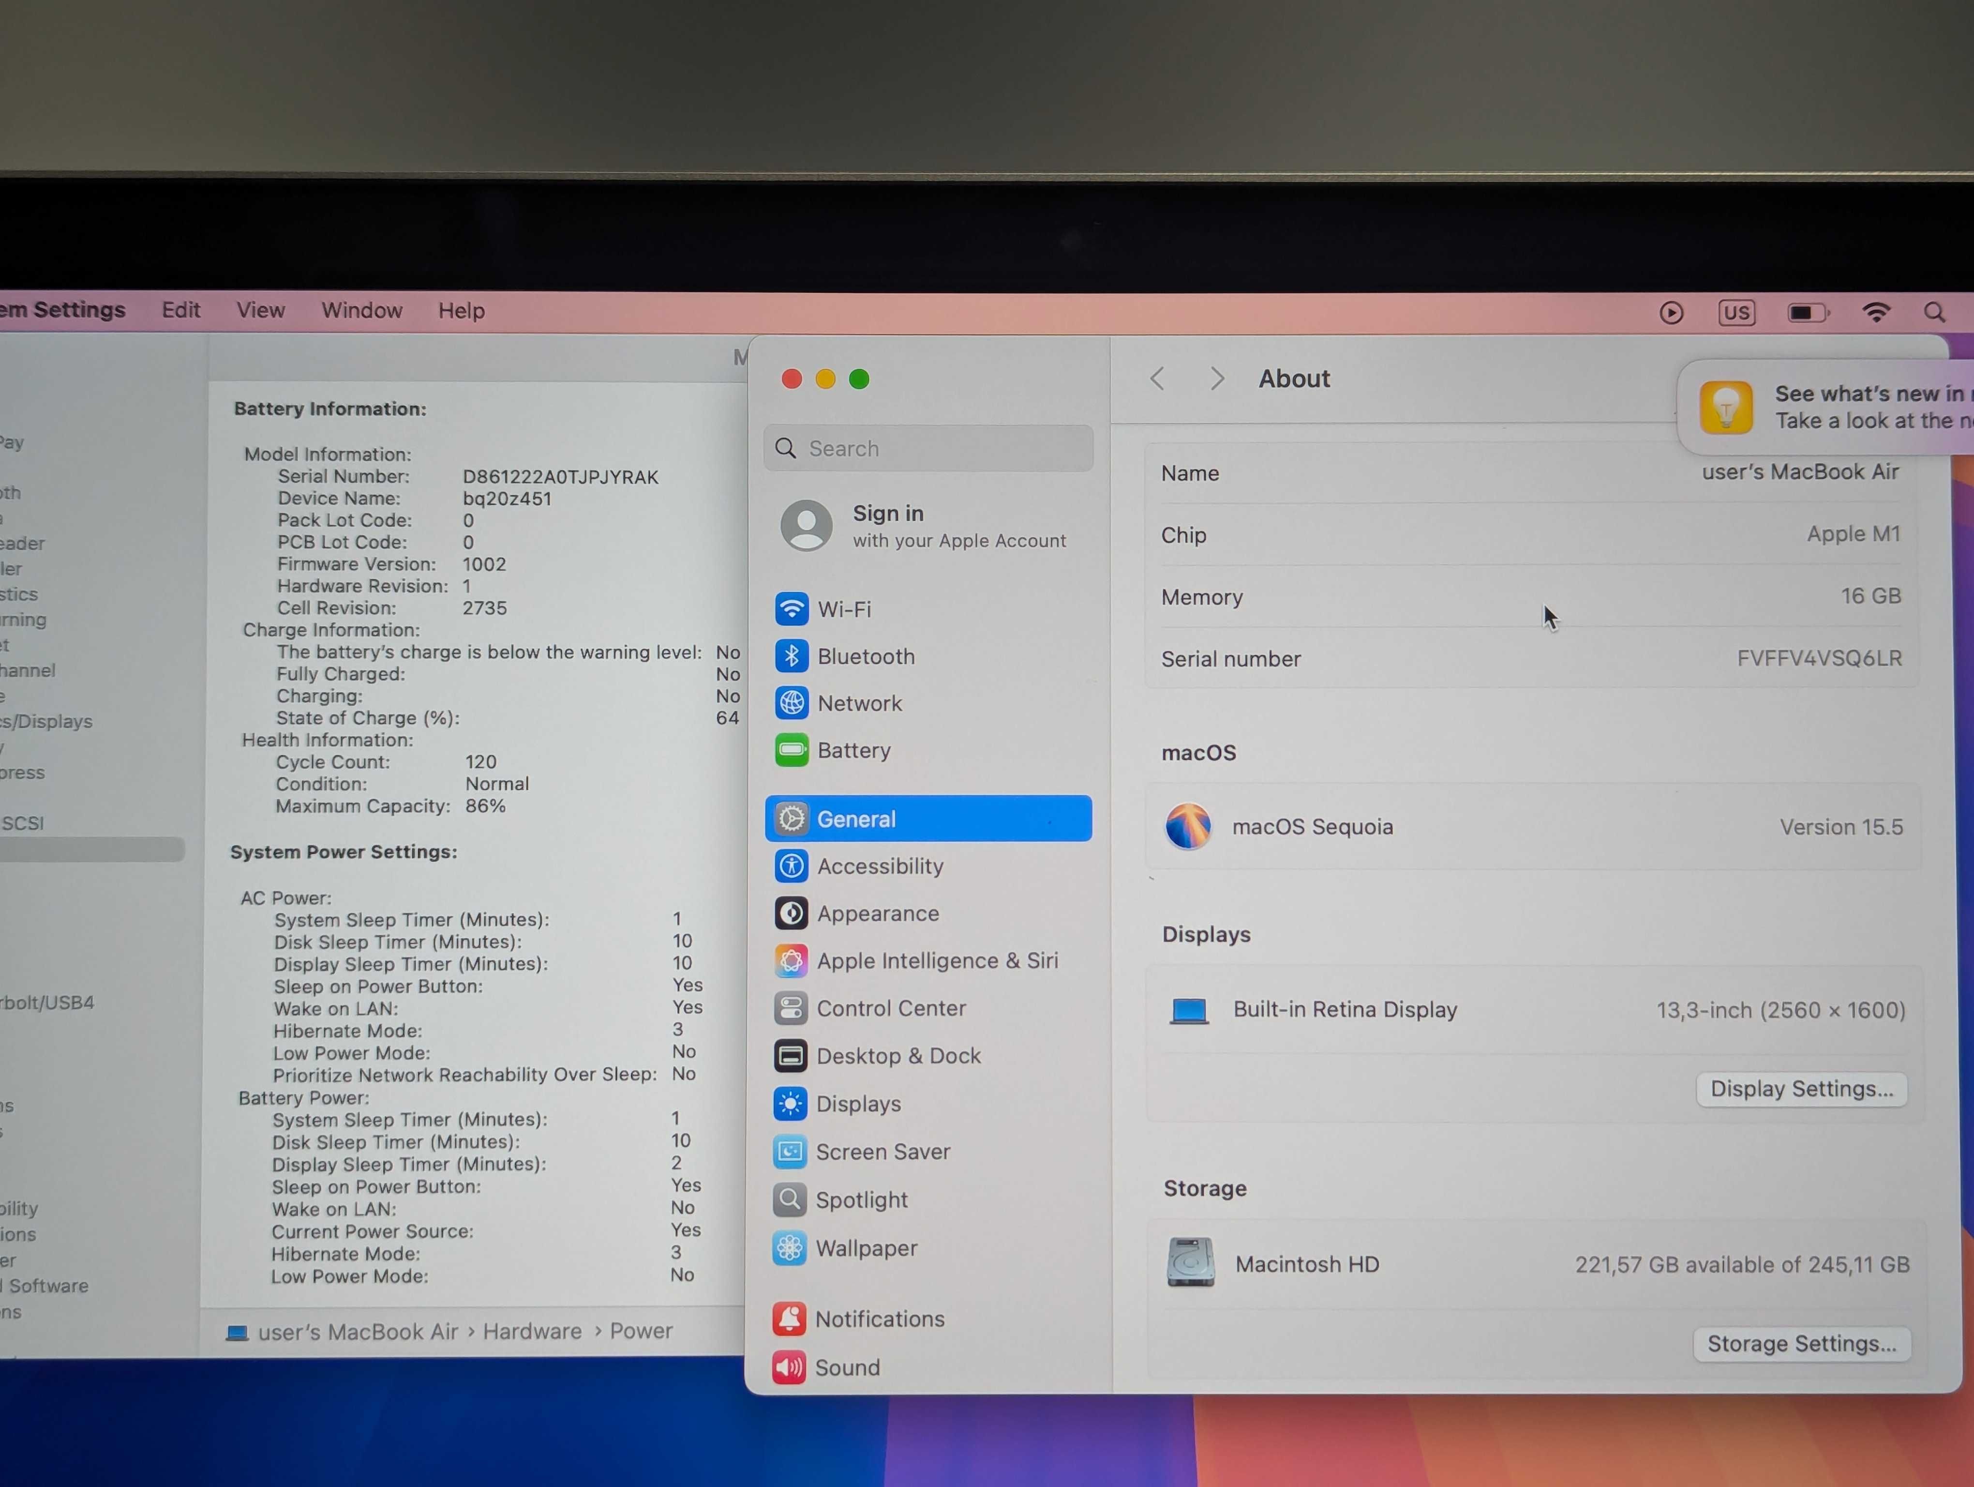
Task: Click the Apple M1 chip value
Action: 1854,534
